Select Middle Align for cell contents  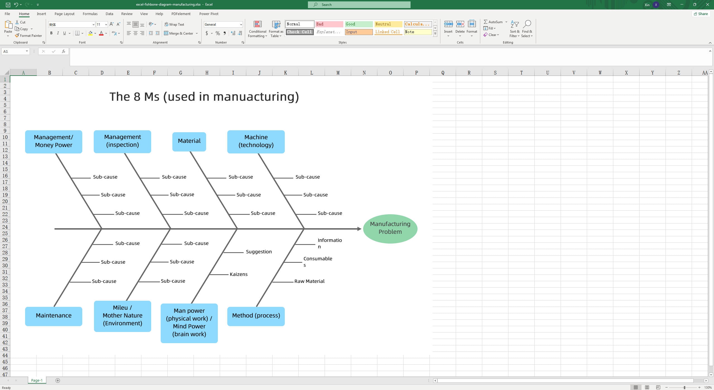click(136, 24)
